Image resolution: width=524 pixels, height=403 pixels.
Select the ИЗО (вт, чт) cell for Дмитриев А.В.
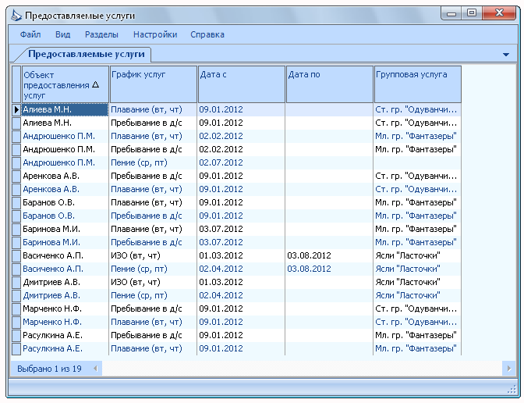click(x=153, y=283)
